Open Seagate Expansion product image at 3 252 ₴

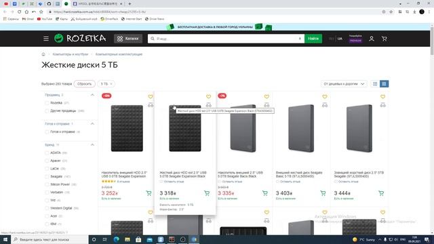click(127, 128)
